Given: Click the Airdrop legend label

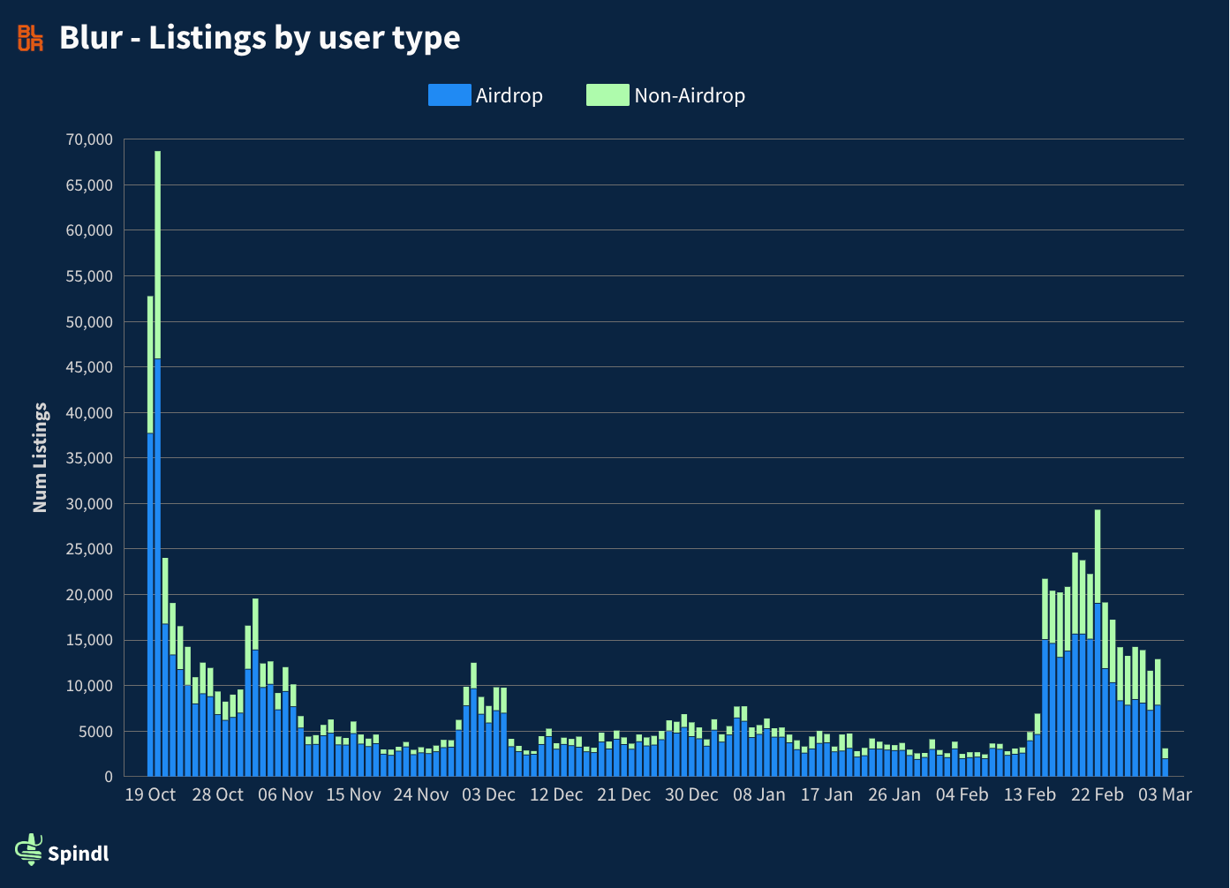Looking at the screenshot, I should point(509,95).
